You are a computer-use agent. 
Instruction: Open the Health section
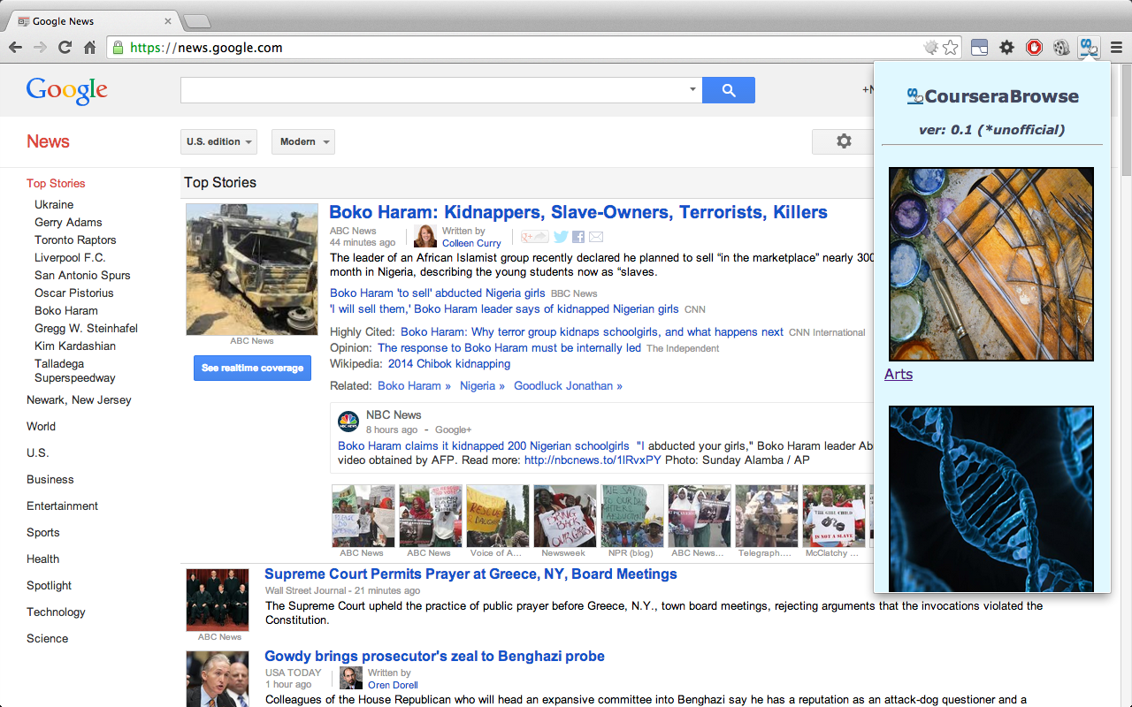coord(42,559)
